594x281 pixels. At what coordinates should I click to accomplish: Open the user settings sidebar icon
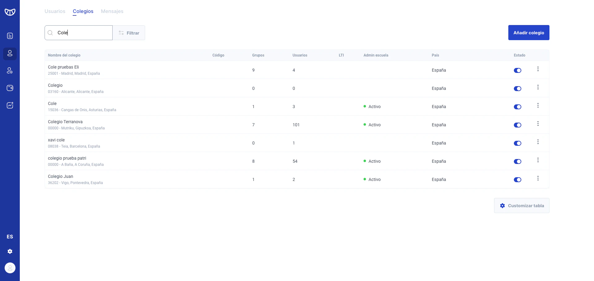(10, 71)
